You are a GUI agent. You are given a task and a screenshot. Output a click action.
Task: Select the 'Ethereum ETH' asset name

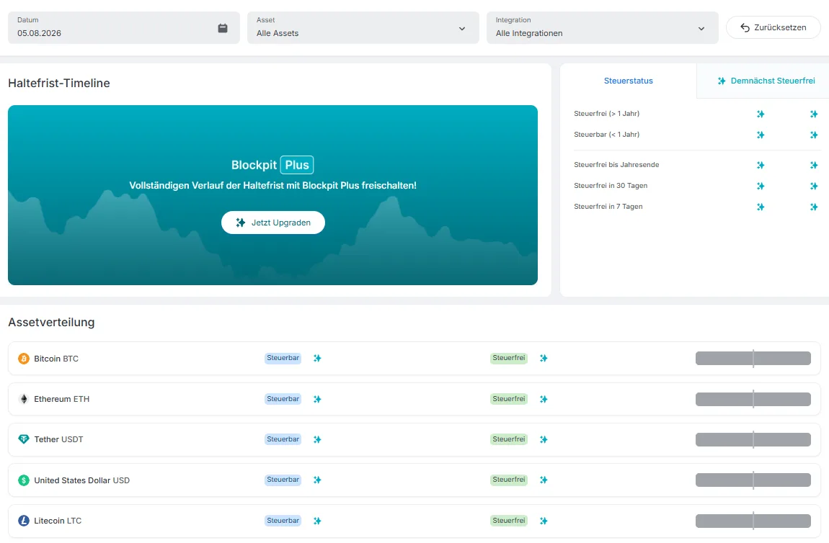(62, 399)
